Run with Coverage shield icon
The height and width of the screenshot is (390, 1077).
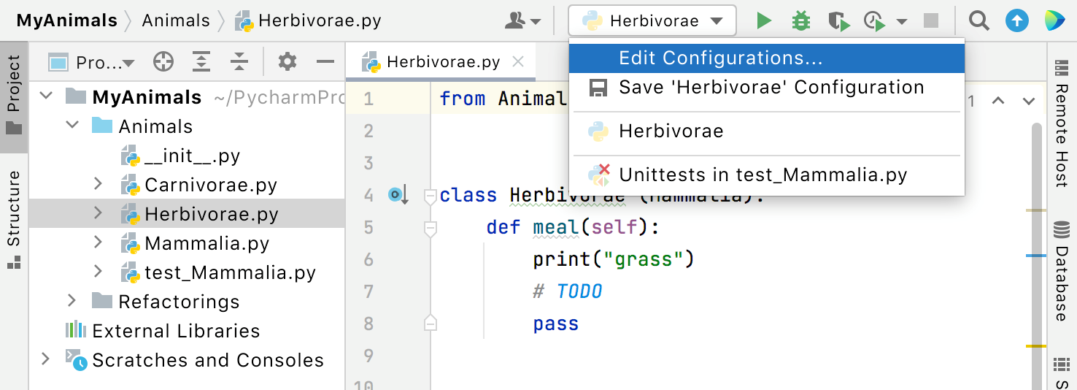839,20
